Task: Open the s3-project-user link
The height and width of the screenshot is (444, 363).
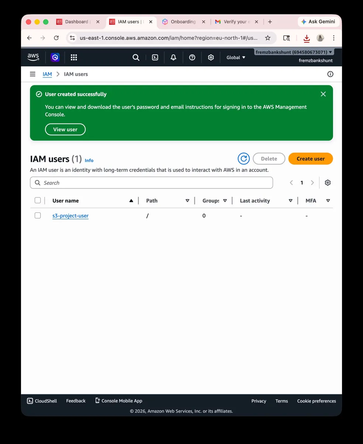Action: [x=70, y=216]
